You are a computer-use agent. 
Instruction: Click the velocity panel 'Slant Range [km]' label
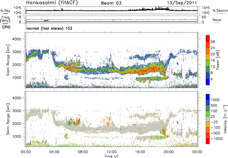click(x=8, y=119)
